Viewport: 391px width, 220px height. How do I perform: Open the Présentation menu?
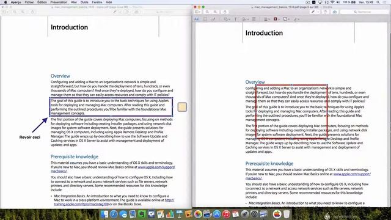click(x=59, y=2)
